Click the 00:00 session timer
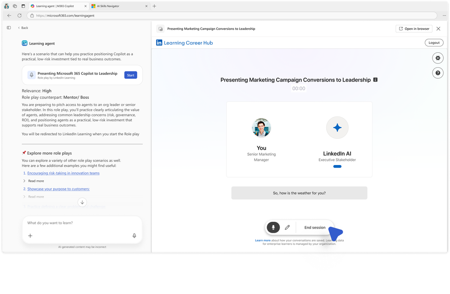The height and width of the screenshot is (294, 450). 299,88
